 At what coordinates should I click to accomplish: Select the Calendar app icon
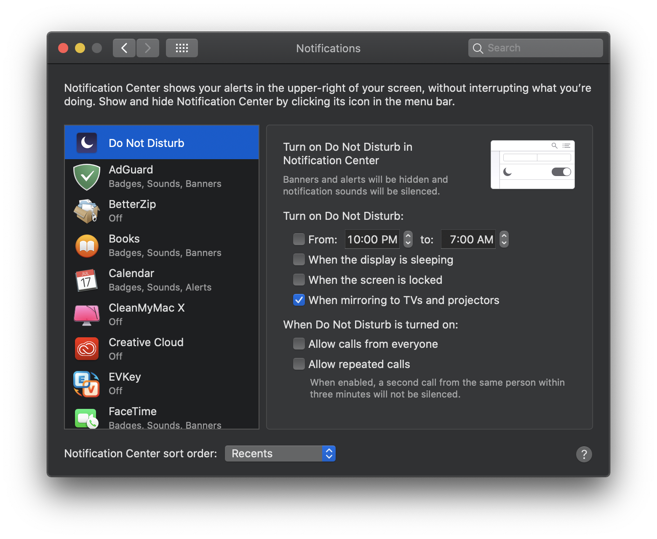[86, 280]
